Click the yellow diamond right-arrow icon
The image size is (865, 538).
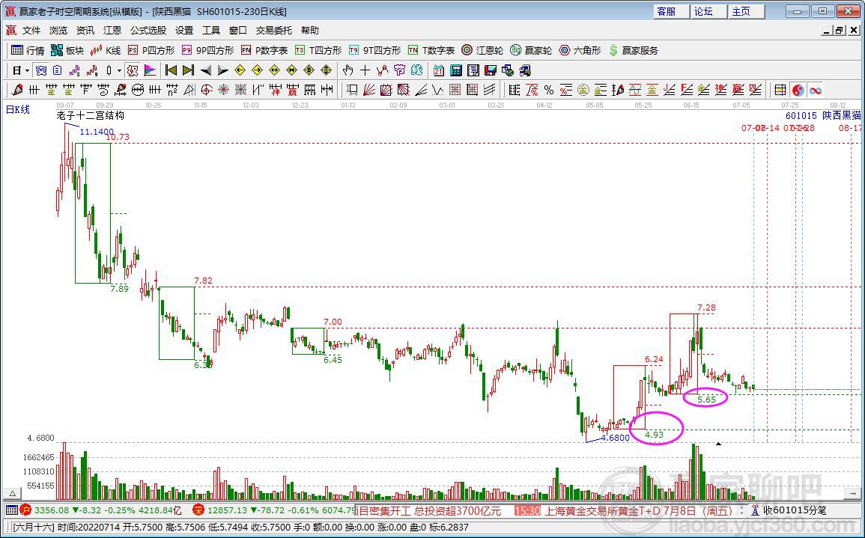tap(257, 70)
